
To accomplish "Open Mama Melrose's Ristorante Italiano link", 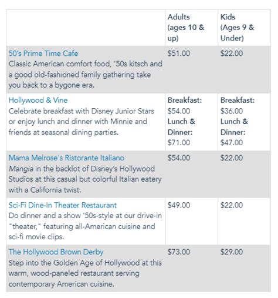I will pos(66,158).
